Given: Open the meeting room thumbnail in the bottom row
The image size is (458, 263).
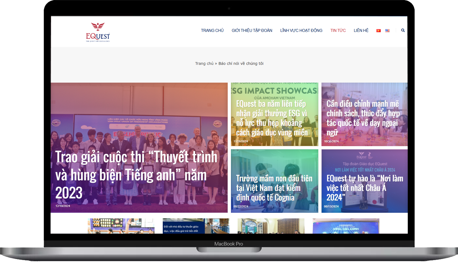Looking at the screenshot, I should 271,226.
